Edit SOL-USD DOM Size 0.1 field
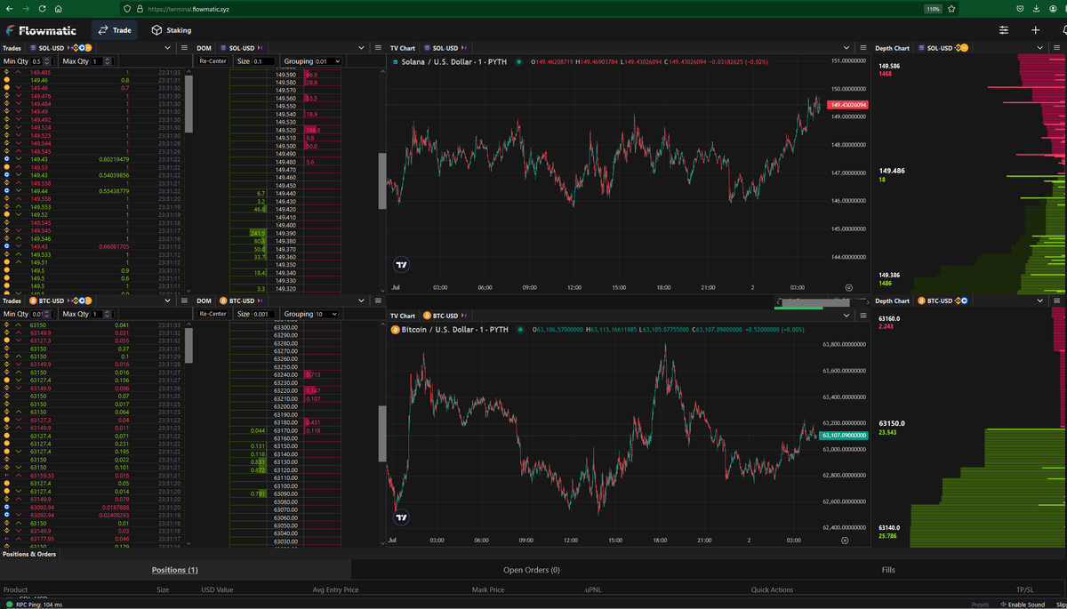 click(x=264, y=61)
